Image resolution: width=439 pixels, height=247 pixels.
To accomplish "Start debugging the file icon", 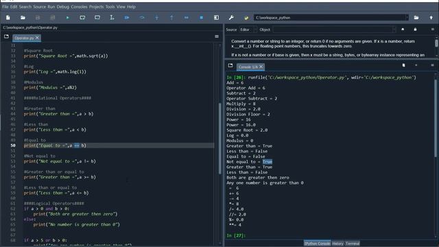I will (x=127, y=18).
